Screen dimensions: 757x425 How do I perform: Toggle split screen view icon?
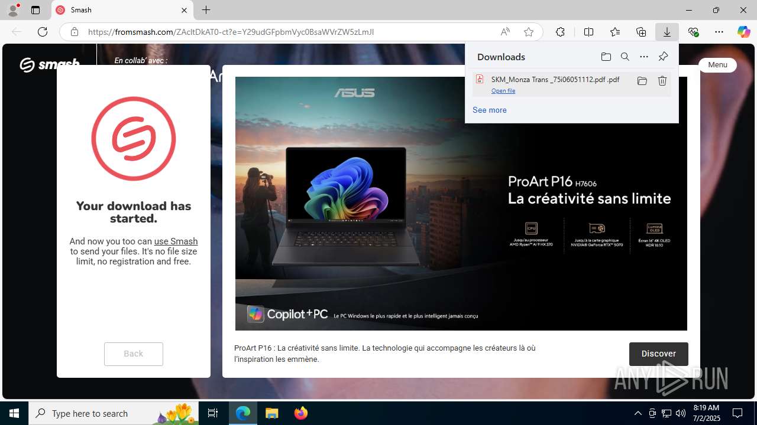coord(588,32)
